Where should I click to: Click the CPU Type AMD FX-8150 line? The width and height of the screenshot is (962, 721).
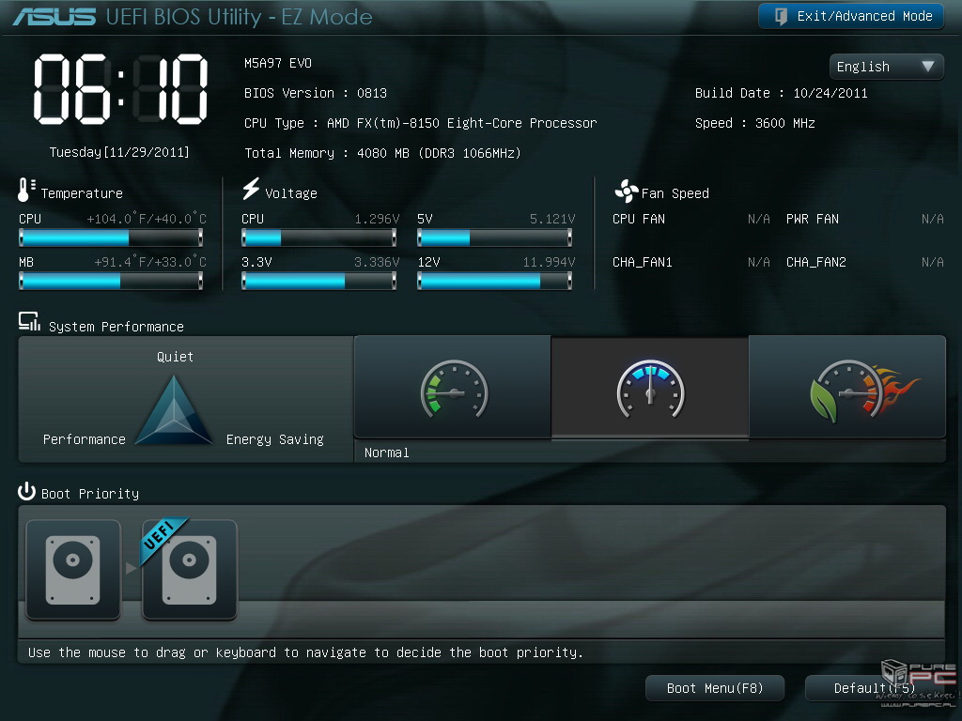coord(420,123)
